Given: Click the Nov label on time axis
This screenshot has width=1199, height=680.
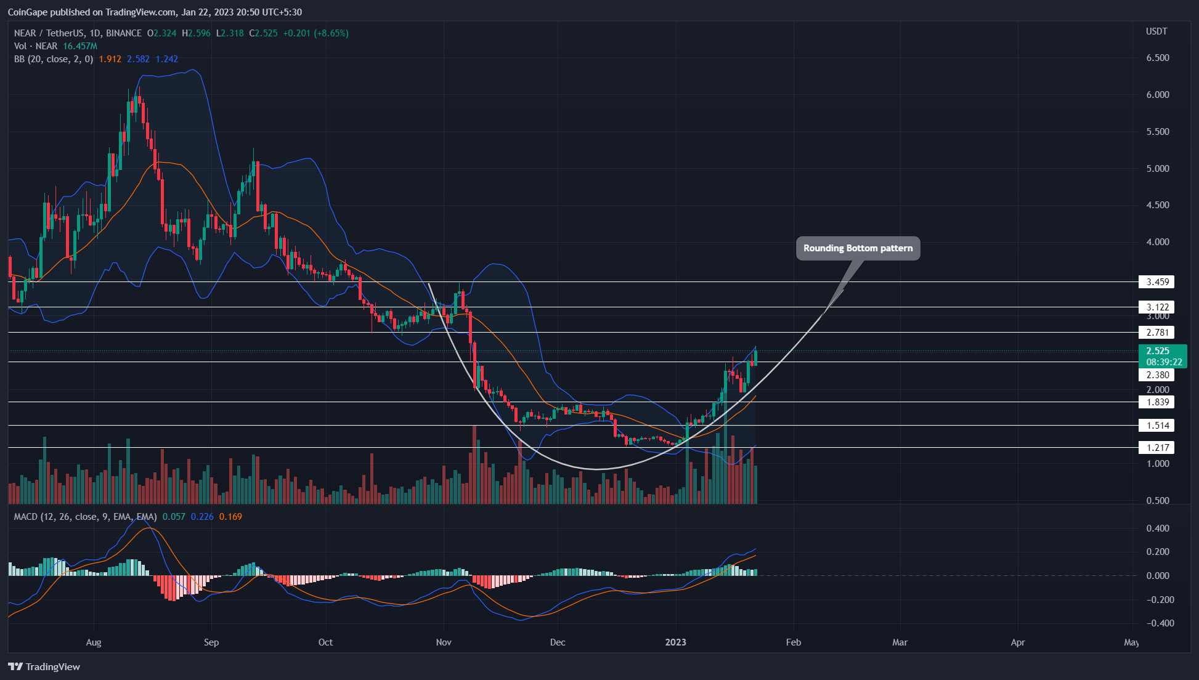Looking at the screenshot, I should click(444, 642).
